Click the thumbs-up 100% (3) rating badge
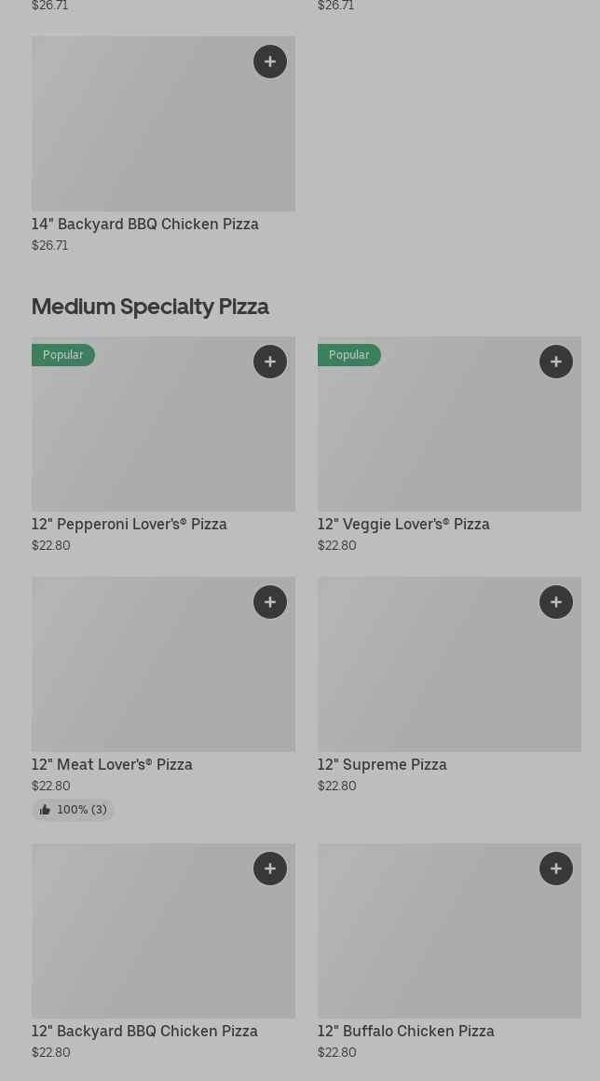 [73, 810]
